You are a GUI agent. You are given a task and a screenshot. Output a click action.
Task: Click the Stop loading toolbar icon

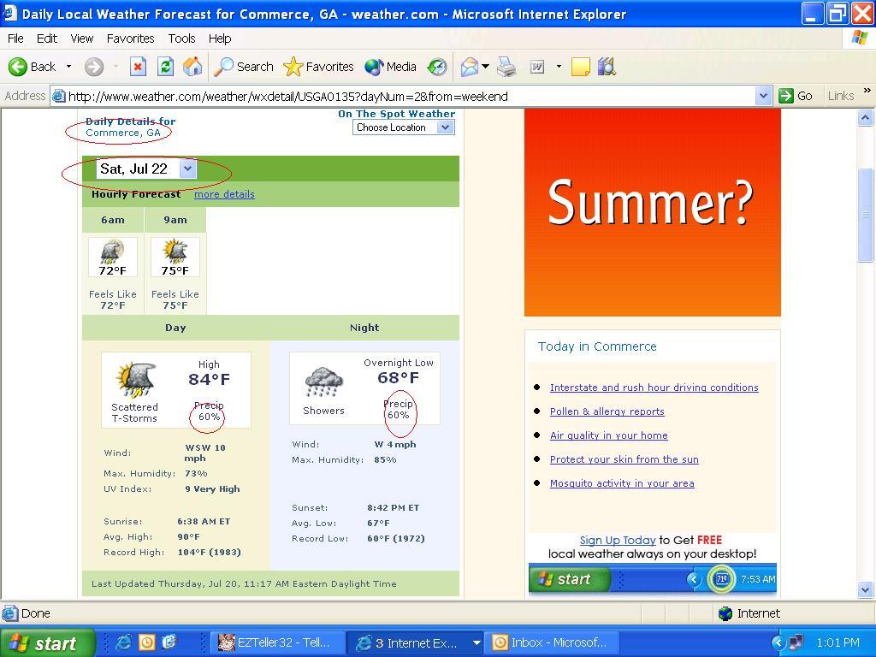tap(138, 67)
